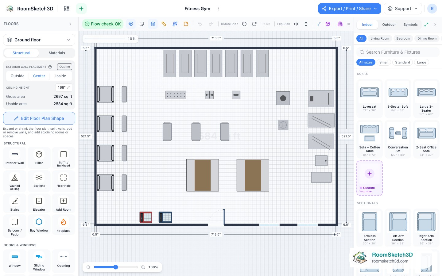Screen dimensions: 442x276
Task: Click the Flow check OK badge
Action: [103, 24]
